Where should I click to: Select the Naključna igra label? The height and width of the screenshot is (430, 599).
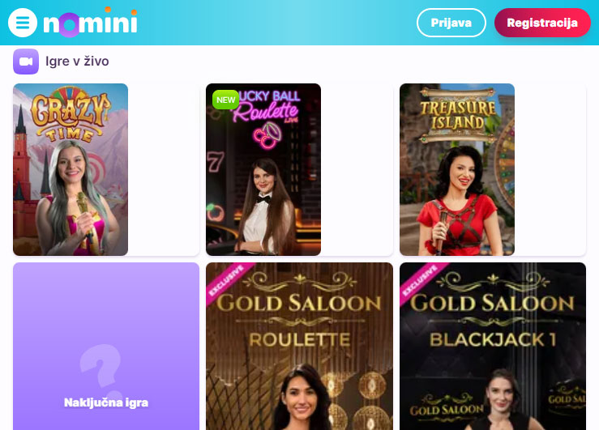[106, 402]
